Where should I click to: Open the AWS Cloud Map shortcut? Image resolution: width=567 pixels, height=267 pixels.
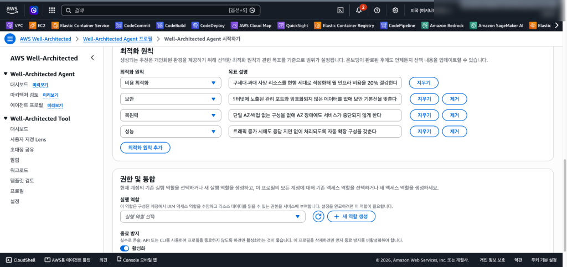251,25
